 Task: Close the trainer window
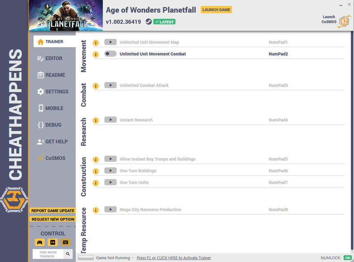coord(349,4)
